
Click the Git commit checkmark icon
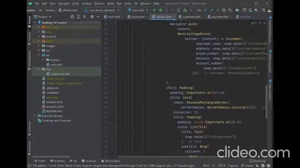tap(211, 10)
